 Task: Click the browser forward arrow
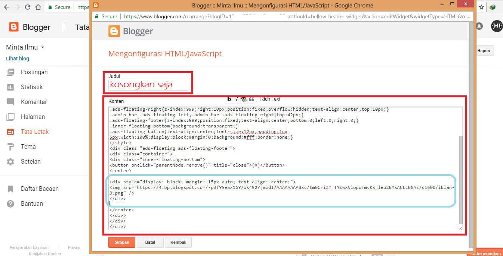coord(17,7)
